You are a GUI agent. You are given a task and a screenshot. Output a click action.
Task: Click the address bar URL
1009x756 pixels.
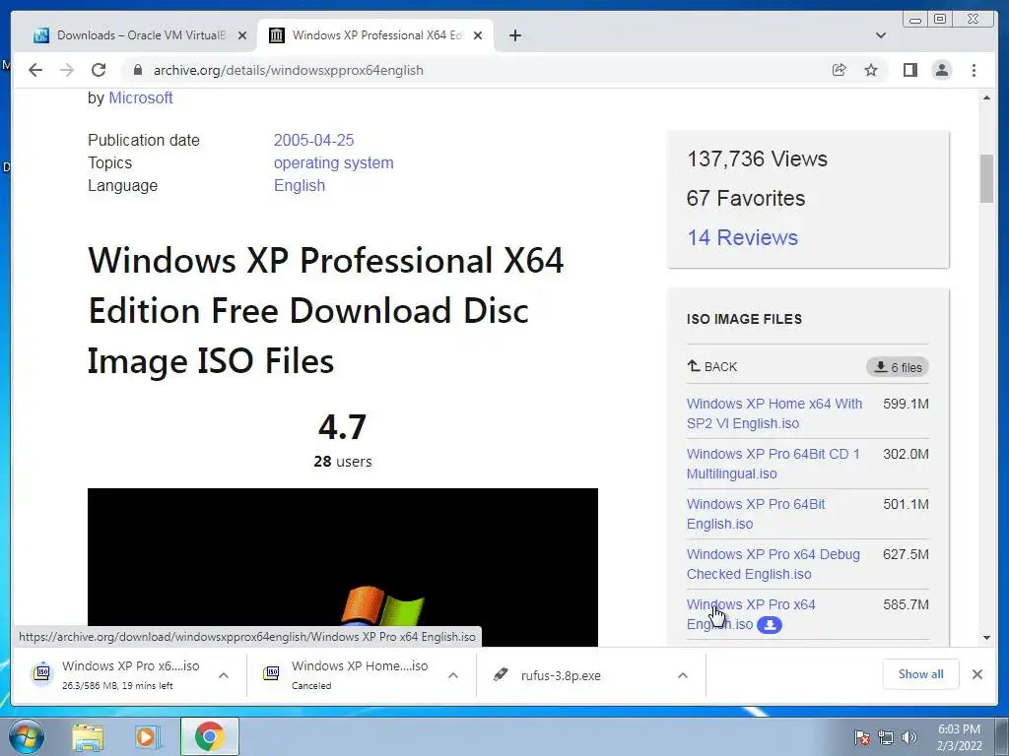(x=289, y=70)
